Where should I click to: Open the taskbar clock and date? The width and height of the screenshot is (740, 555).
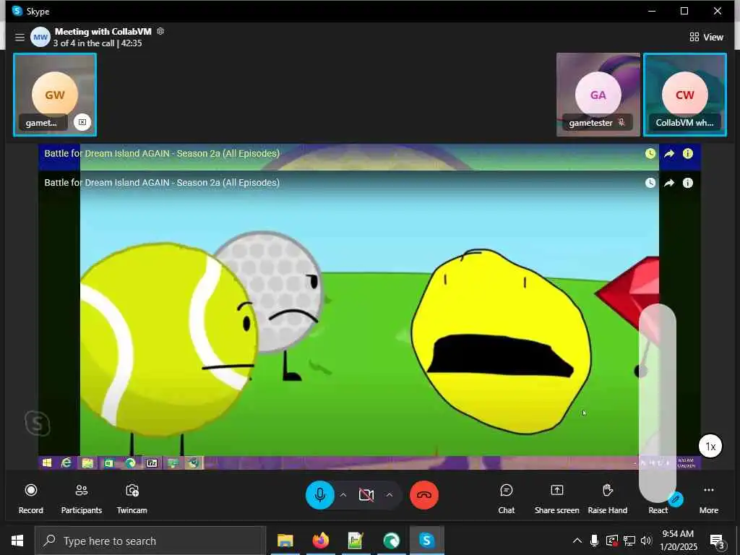(678, 541)
